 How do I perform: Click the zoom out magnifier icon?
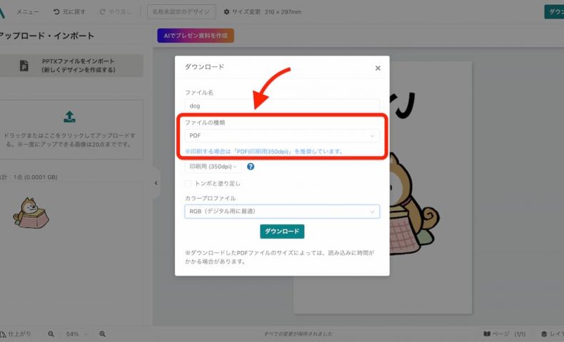51,333
